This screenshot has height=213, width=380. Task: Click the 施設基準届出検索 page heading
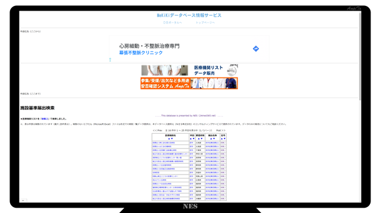(37, 108)
